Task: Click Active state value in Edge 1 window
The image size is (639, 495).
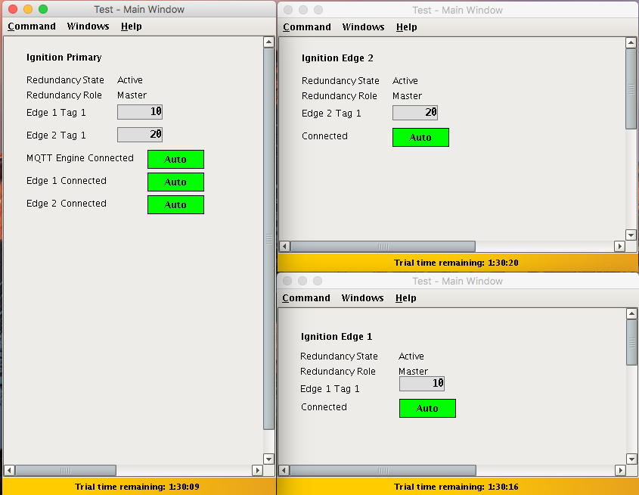Action: click(411, 356)
